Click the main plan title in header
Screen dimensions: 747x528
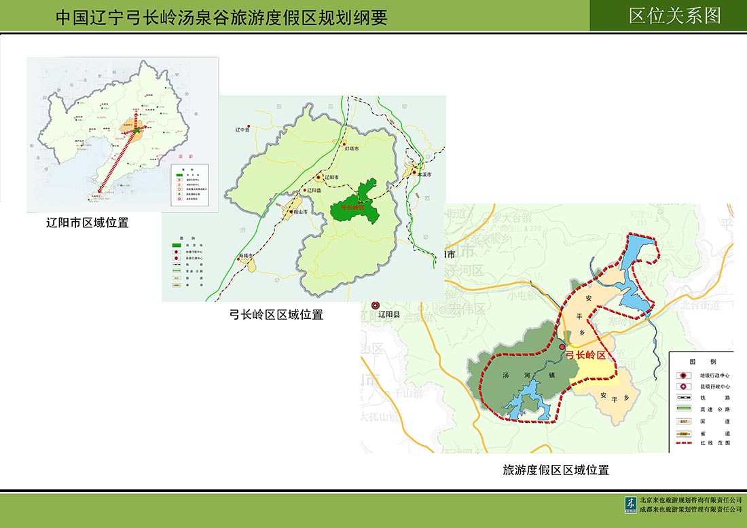click(221, 18)
